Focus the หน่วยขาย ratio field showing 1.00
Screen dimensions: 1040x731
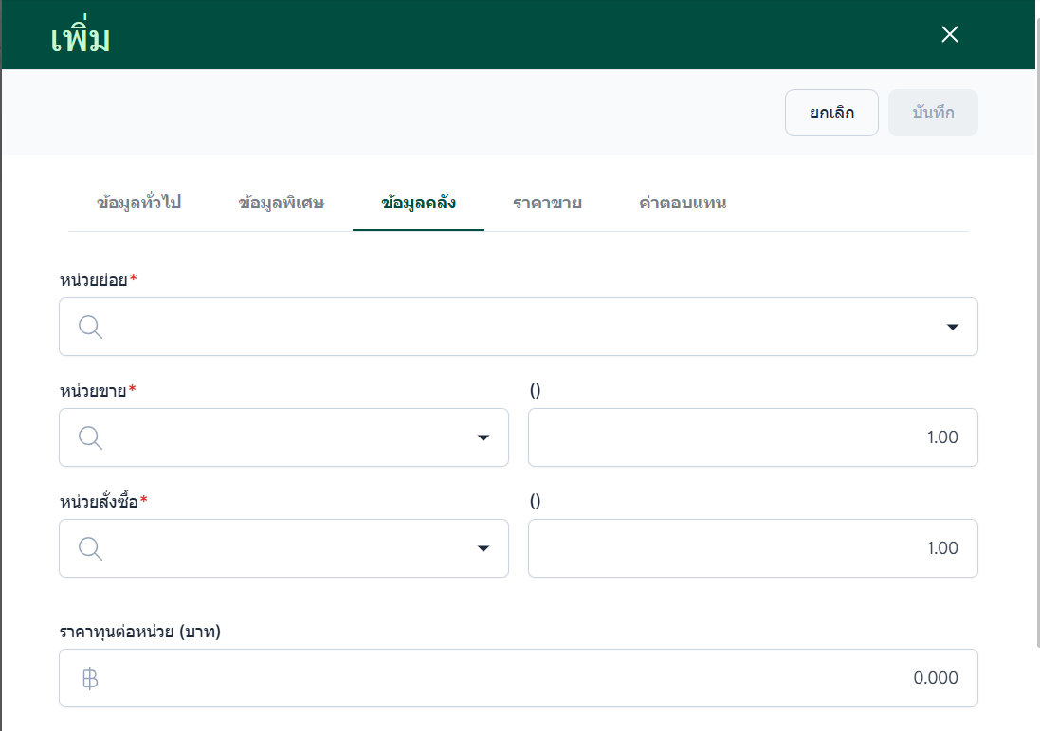coord(753,437)
